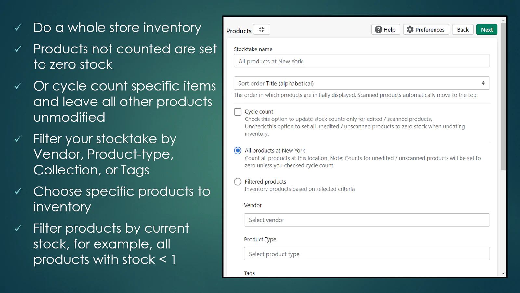Click the scrollbar down arrow
The height and width of the screenshot is (293, 520).
503,273
